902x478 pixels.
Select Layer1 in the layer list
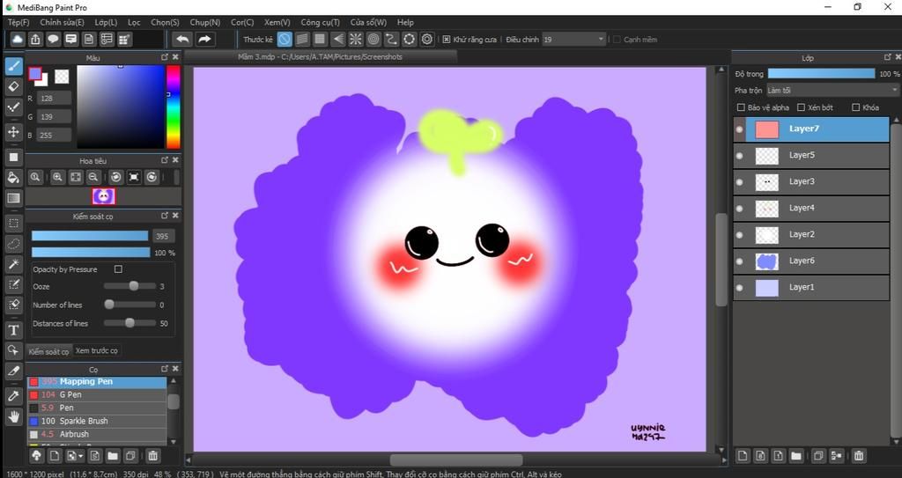811,288
